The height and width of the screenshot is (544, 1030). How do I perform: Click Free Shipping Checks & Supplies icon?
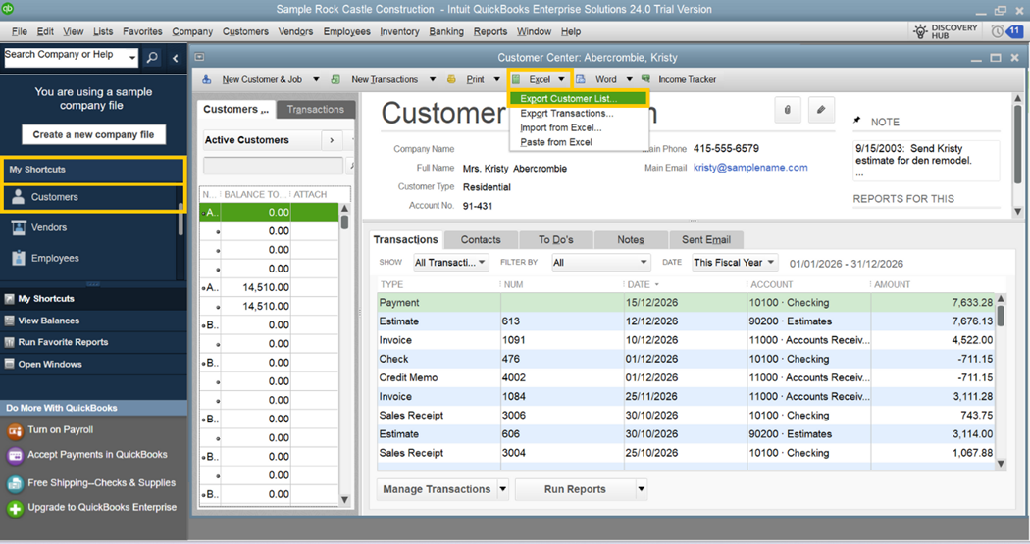point(15,483)
